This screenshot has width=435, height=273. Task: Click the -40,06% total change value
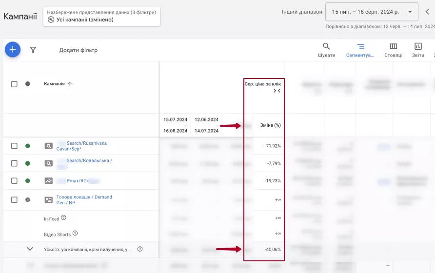[x=273, y=250]
